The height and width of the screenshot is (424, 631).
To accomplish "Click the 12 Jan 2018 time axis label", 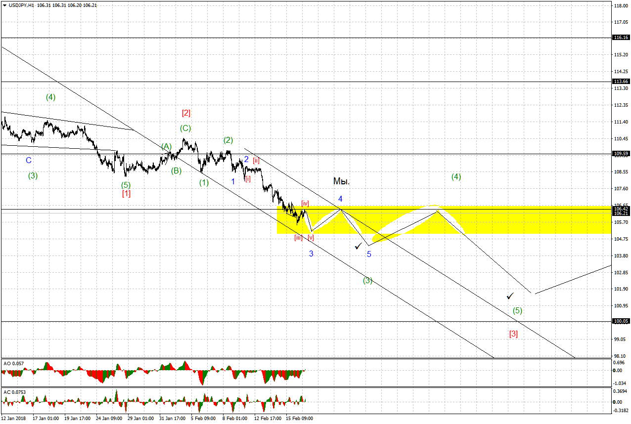I will pyautogui.click(x=13, y=419).
